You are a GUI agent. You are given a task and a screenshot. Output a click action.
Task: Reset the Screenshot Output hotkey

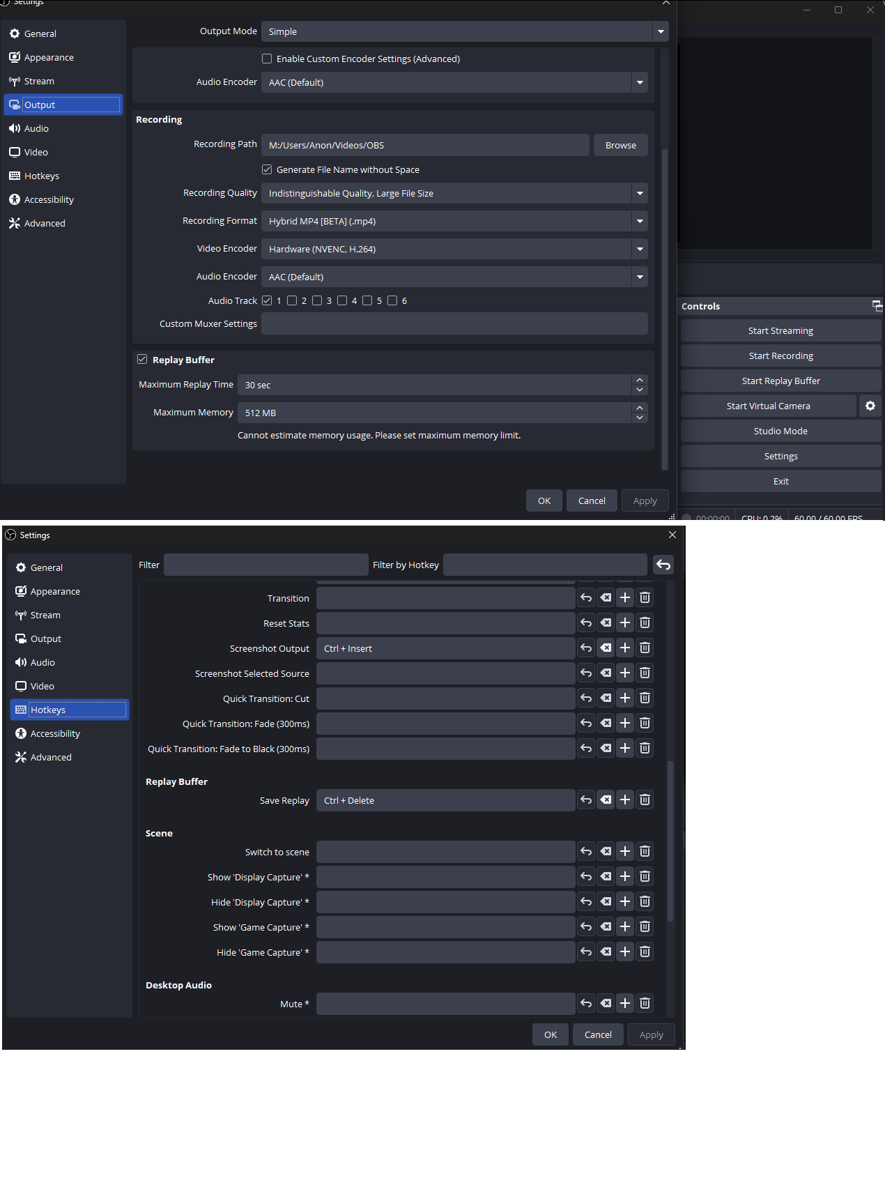coord(586,648)
